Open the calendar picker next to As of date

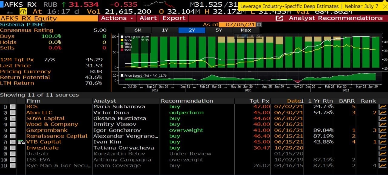[259, 24]
